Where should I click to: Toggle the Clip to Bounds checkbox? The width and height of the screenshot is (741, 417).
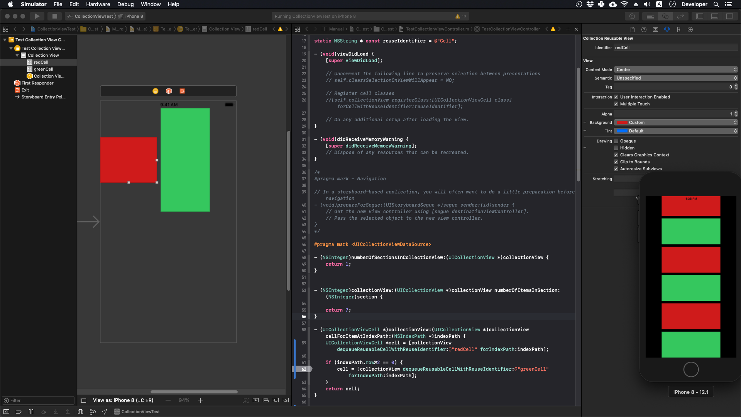(x=616, y=162)
